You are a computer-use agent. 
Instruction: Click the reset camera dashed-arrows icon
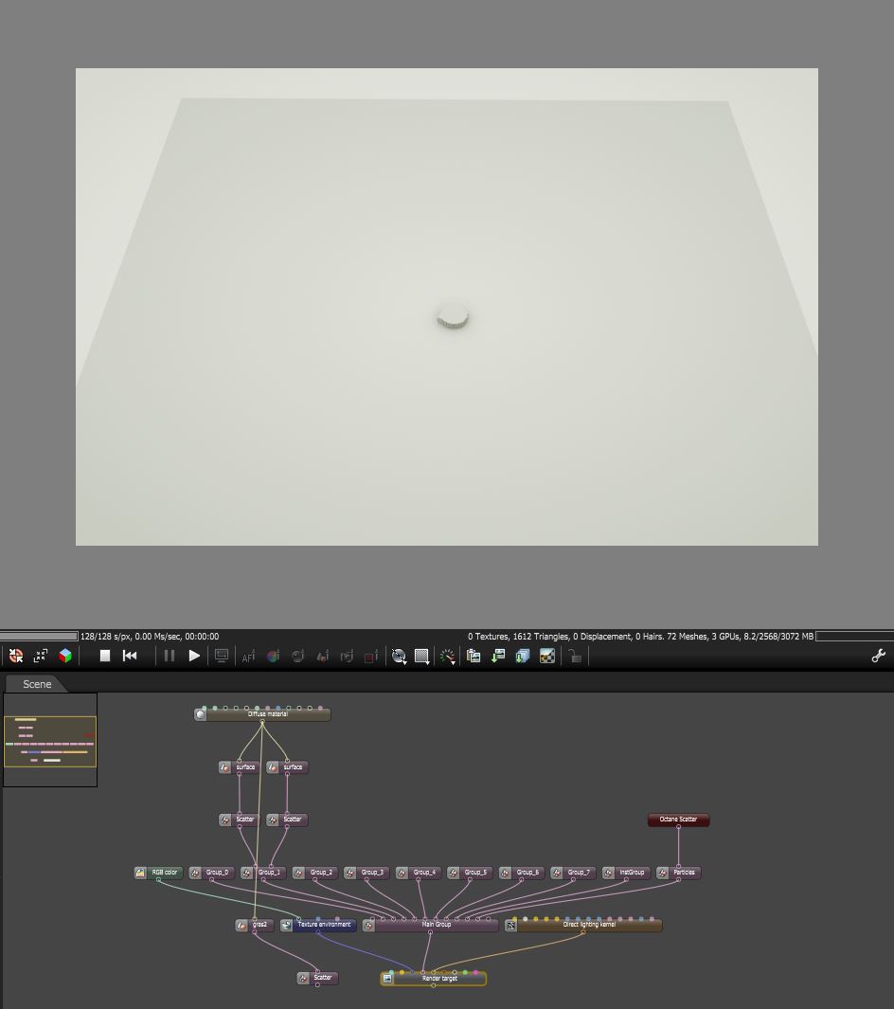41,656
